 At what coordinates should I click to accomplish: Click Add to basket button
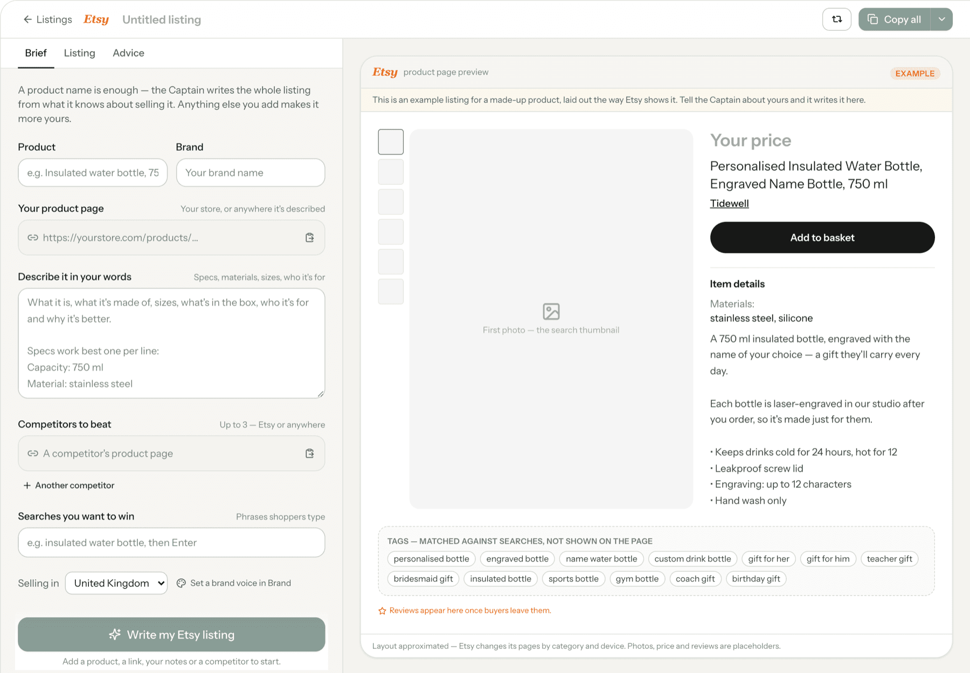822,238
